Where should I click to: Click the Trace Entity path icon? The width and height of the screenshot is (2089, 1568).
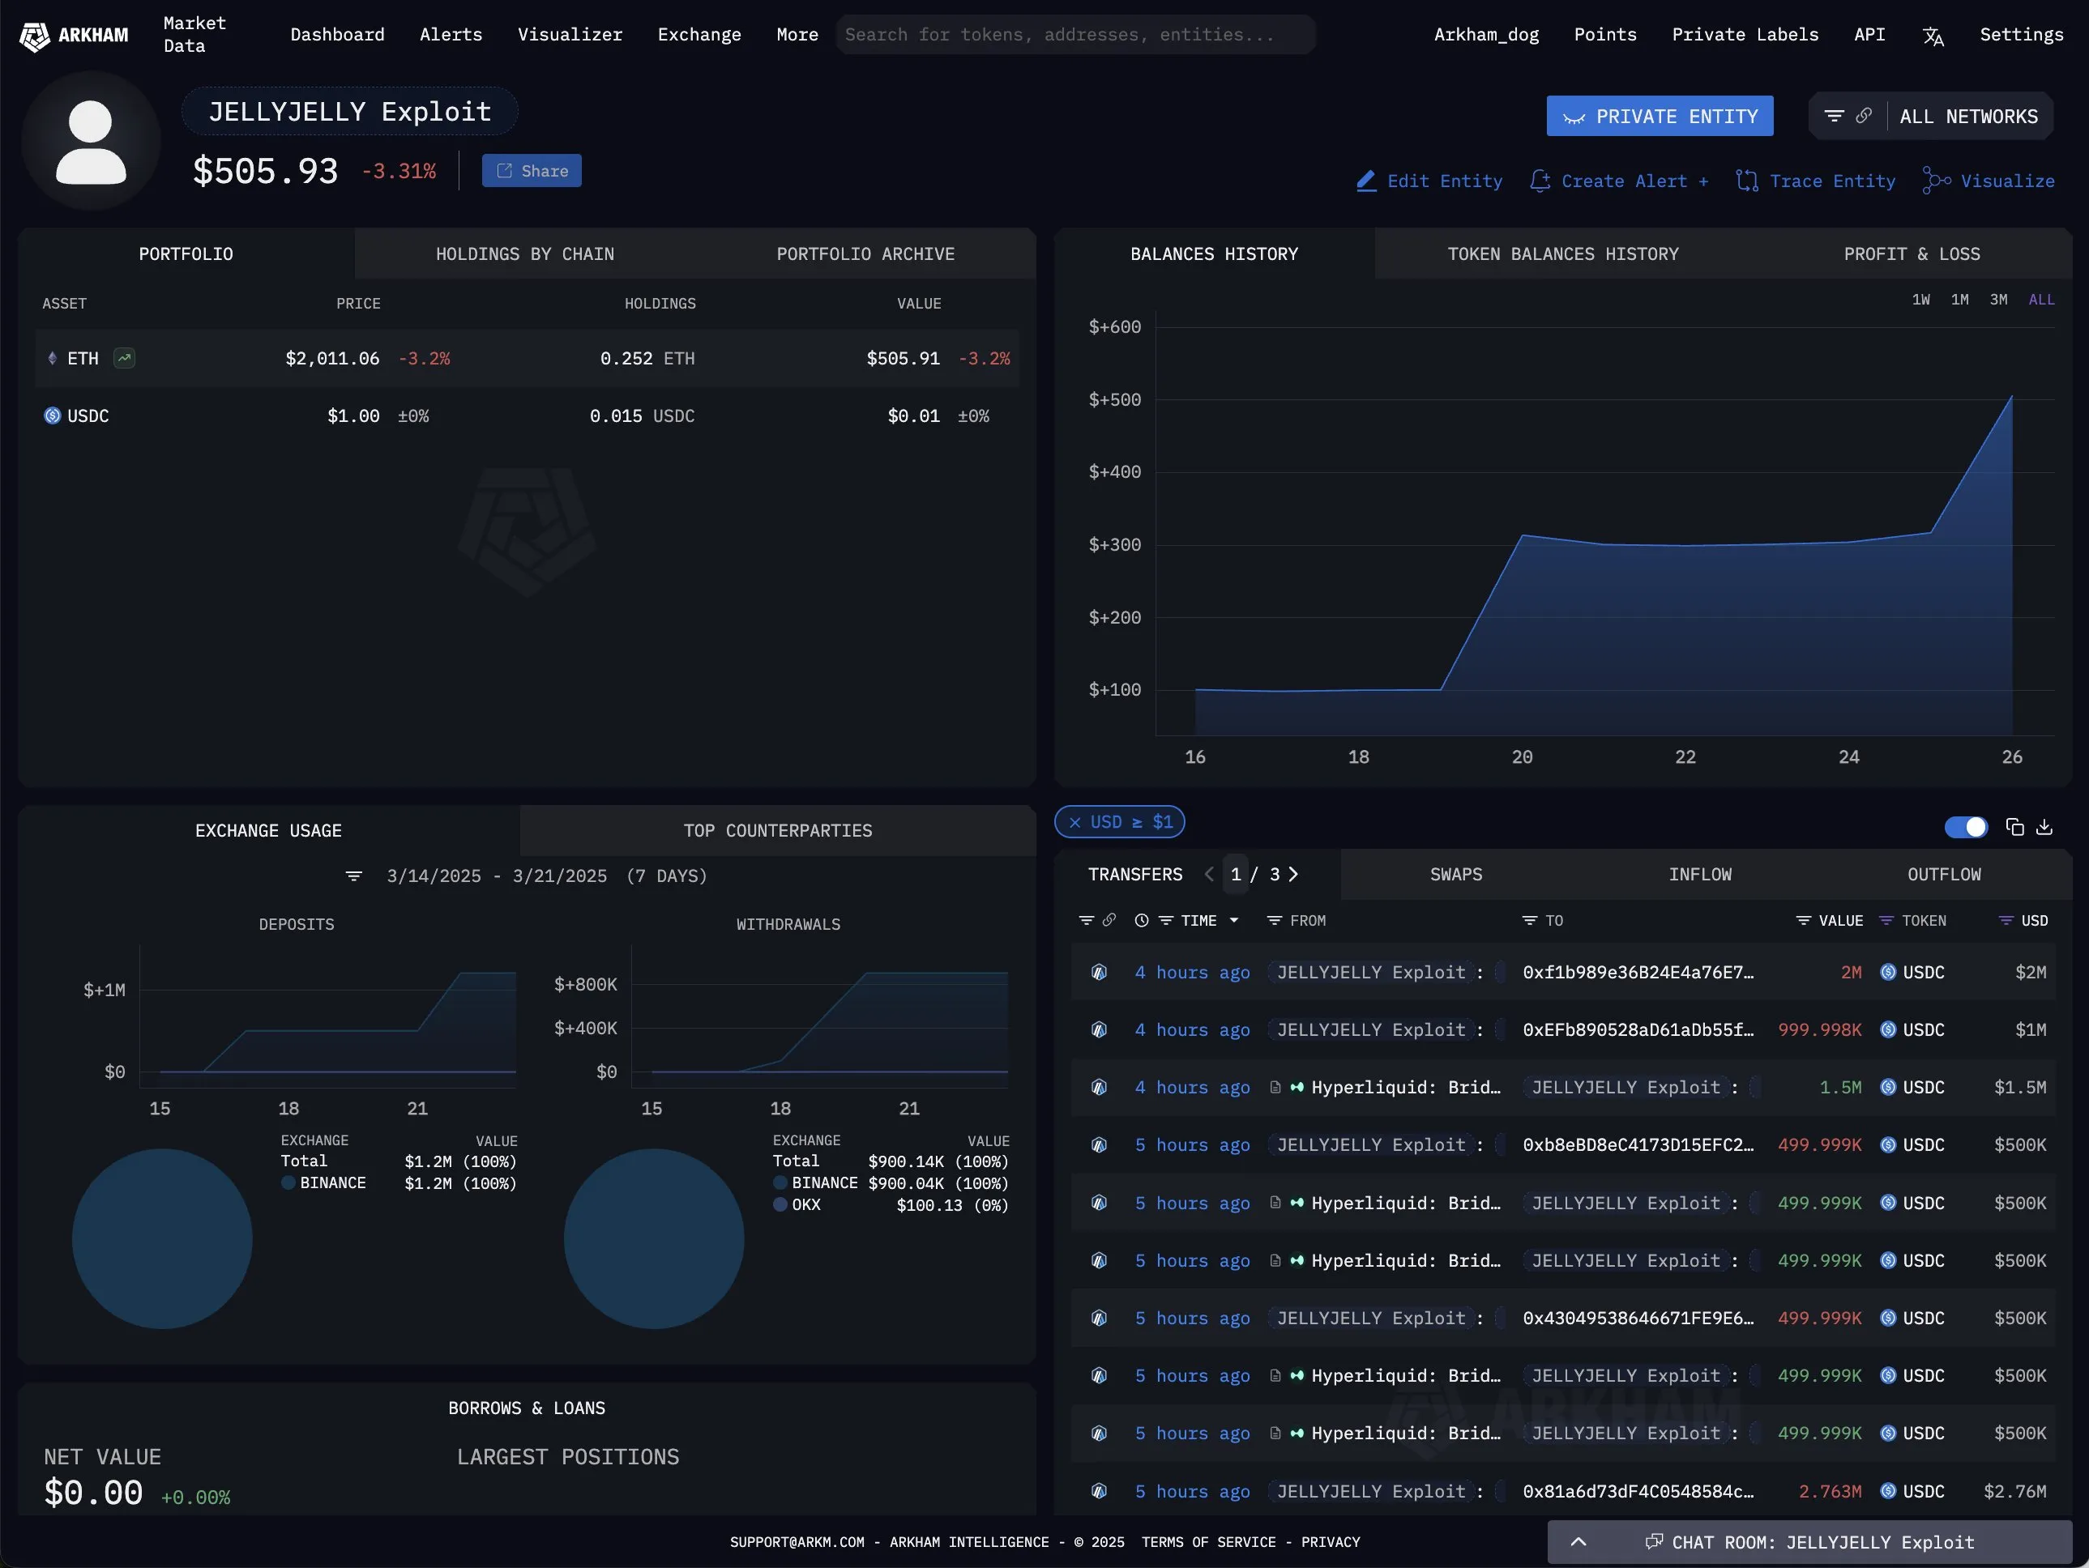coord(1747,181)
